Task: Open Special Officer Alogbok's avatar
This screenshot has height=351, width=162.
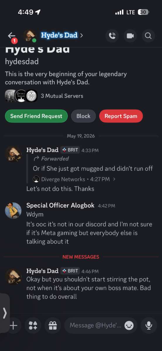Action: (x=13, y=211)
